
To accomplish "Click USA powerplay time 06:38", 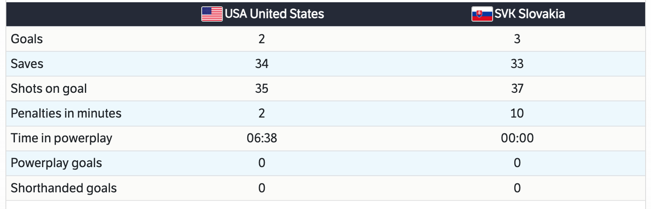I will pyautogui.click(x=262, y=138).
